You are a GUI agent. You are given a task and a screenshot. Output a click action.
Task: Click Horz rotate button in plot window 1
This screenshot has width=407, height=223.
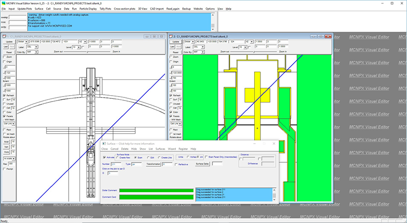point(6,152)
